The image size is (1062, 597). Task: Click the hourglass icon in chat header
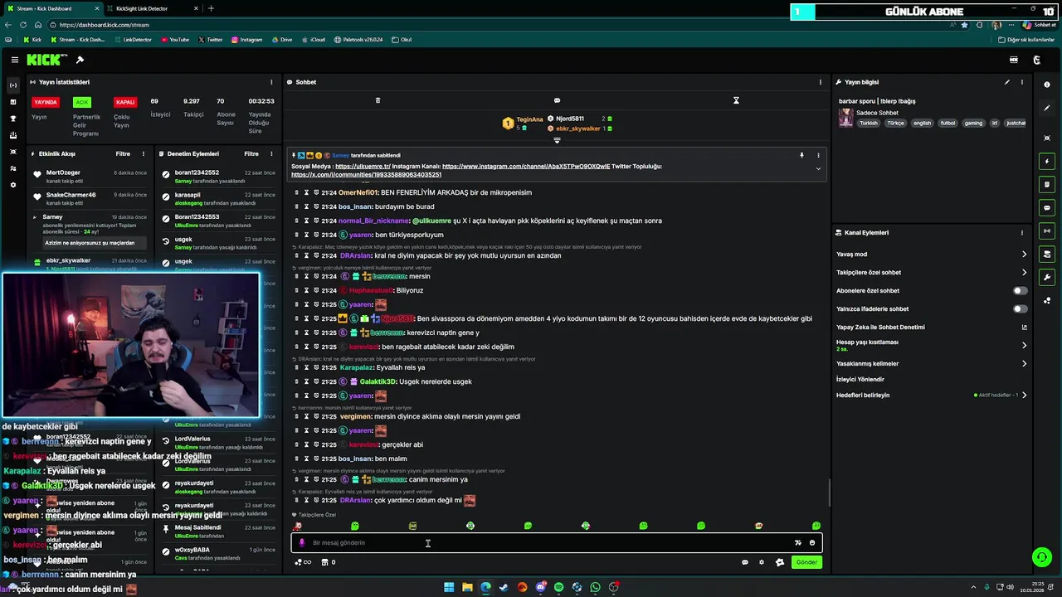click(x=736, y=100)
